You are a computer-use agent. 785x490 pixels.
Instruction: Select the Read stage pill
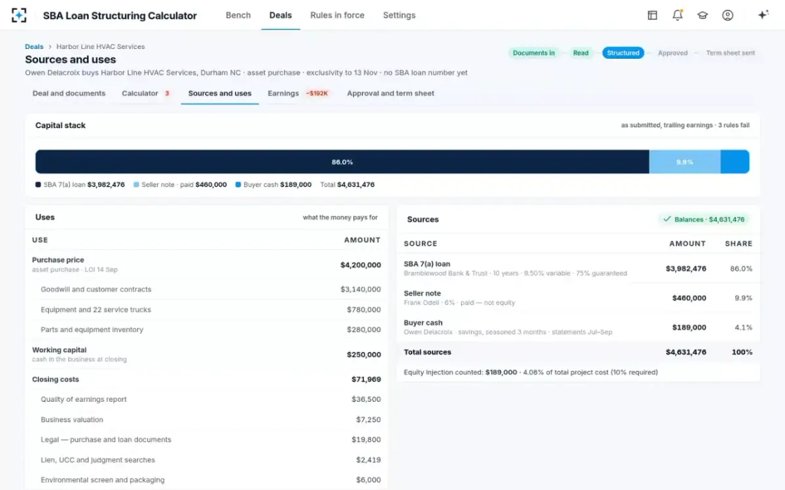(x=581, y=53)
